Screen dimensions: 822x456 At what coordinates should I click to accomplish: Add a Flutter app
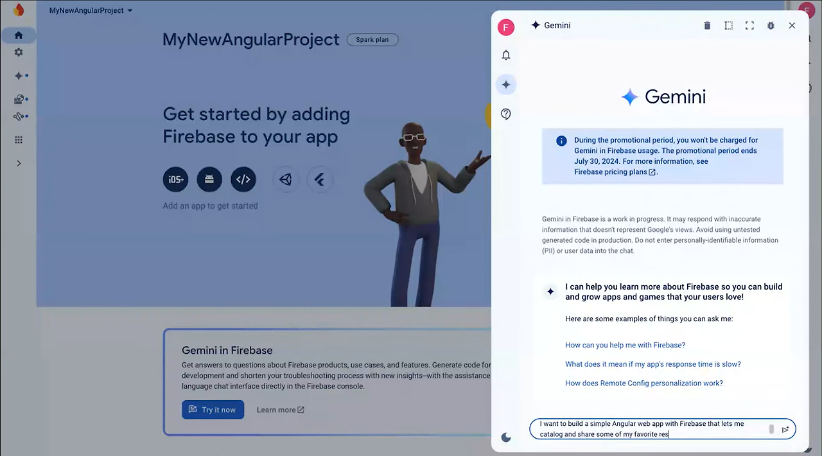click(x=319, y=179)
